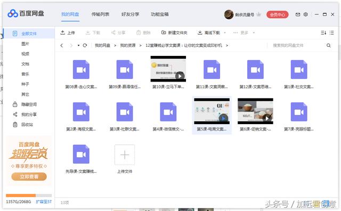Image resolution: width=341 pixels, height=211 pixels.
Task: Click the 分享 share toolbar button
Action: (118, 33)
